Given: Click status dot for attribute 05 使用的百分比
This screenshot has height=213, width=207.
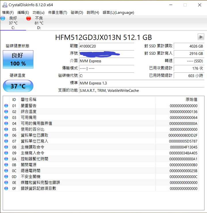Looking at the screenshot, I should [6, 129].
